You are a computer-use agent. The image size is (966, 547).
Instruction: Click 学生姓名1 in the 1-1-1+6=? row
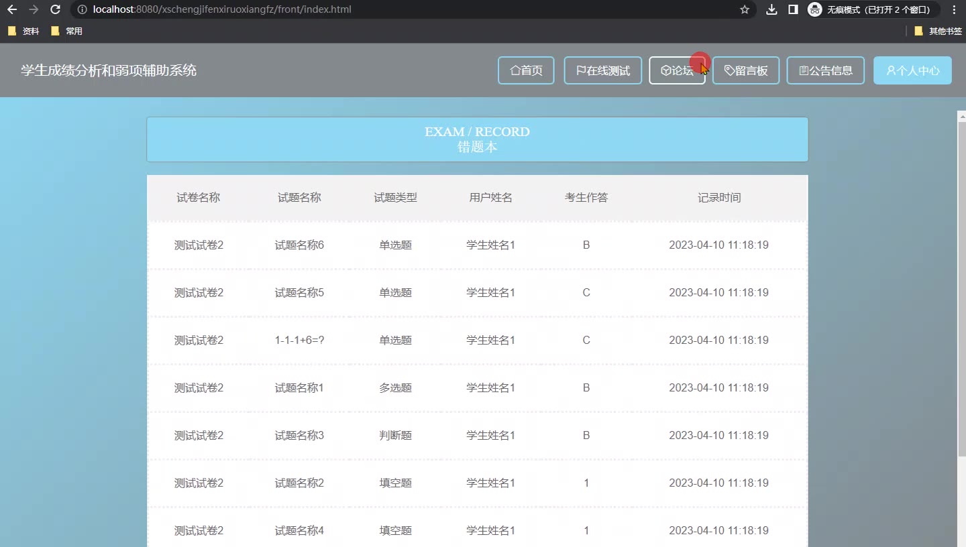click(x=490, y=341)
